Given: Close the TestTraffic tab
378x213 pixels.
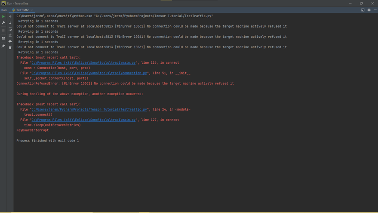Looking at the screenshot, I should coord(32,10).
